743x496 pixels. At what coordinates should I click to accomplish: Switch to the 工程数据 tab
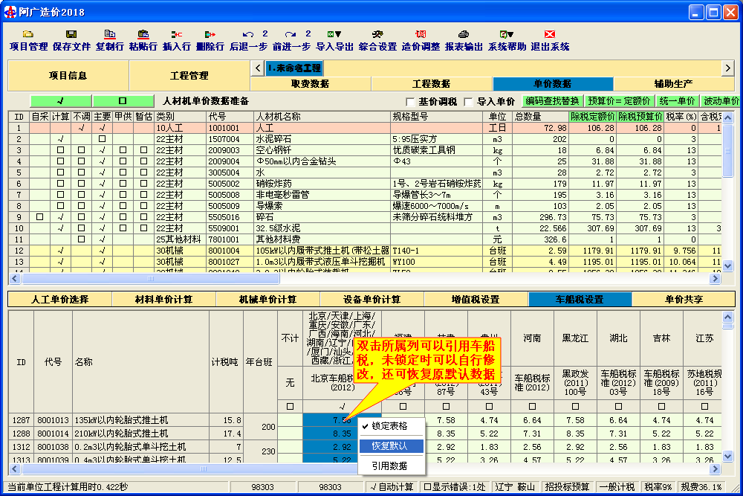432,84
